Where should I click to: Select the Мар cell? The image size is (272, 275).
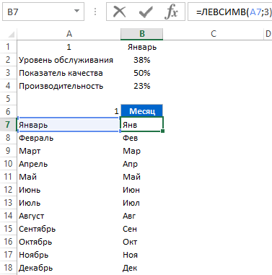point(141,151)
